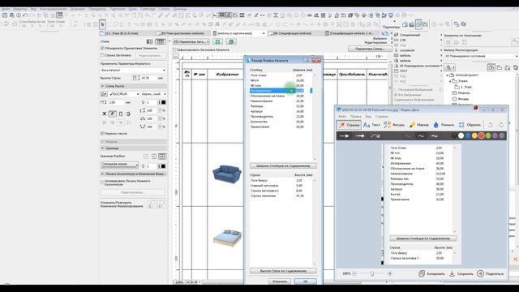Open the 05 Планируемое состояние renovation filter dropdown
This screenshot has height=292, width=519.
point(481,56)
